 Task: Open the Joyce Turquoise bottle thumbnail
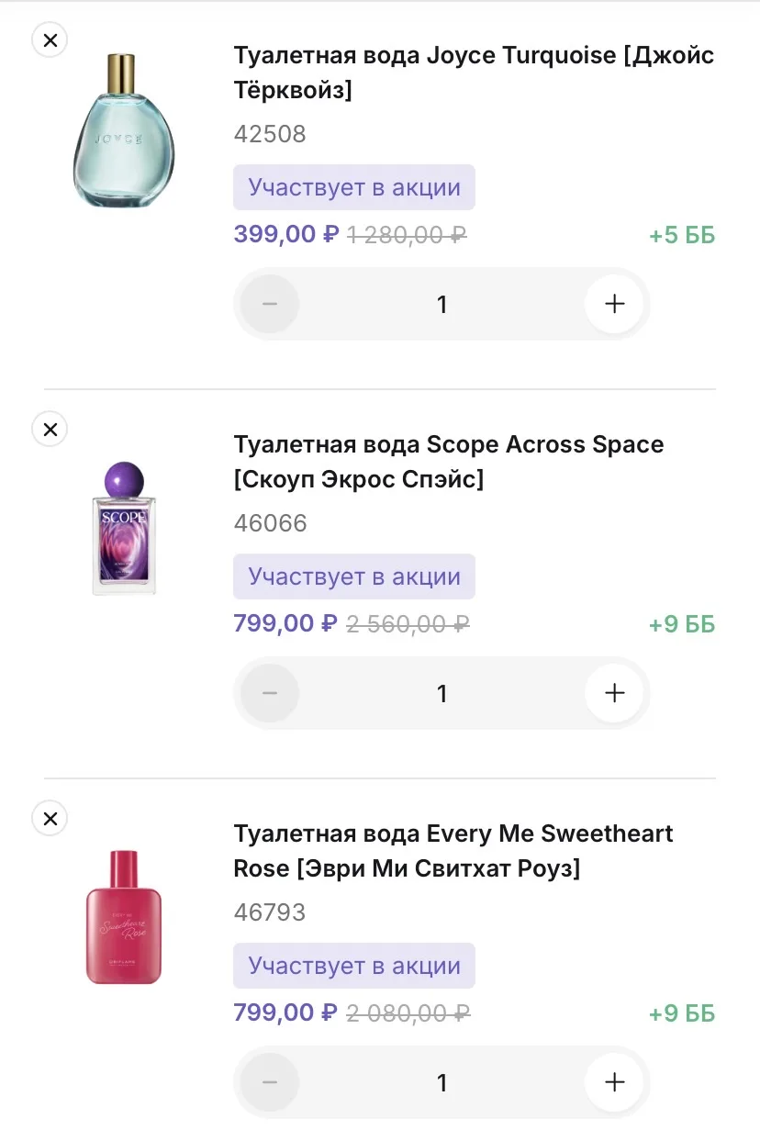pos(124,131)
